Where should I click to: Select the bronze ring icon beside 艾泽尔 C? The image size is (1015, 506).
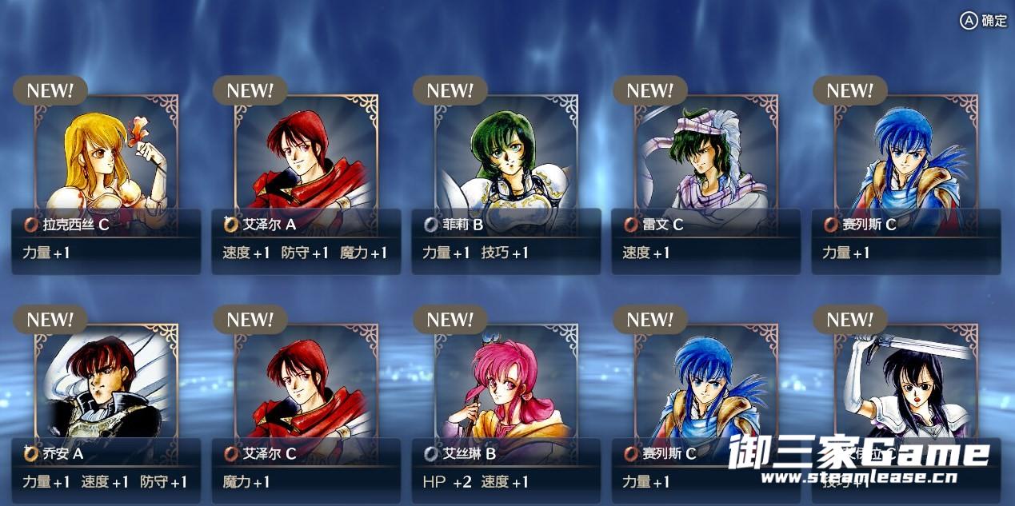(230, 453)
